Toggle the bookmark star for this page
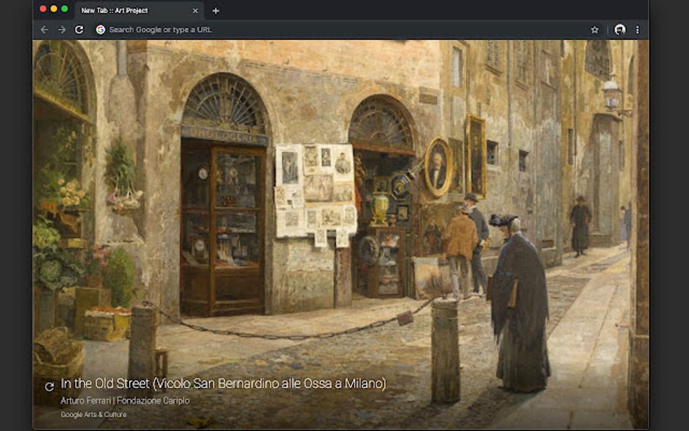The height and width of the screenshot is (431, 689). pos(594,30)
